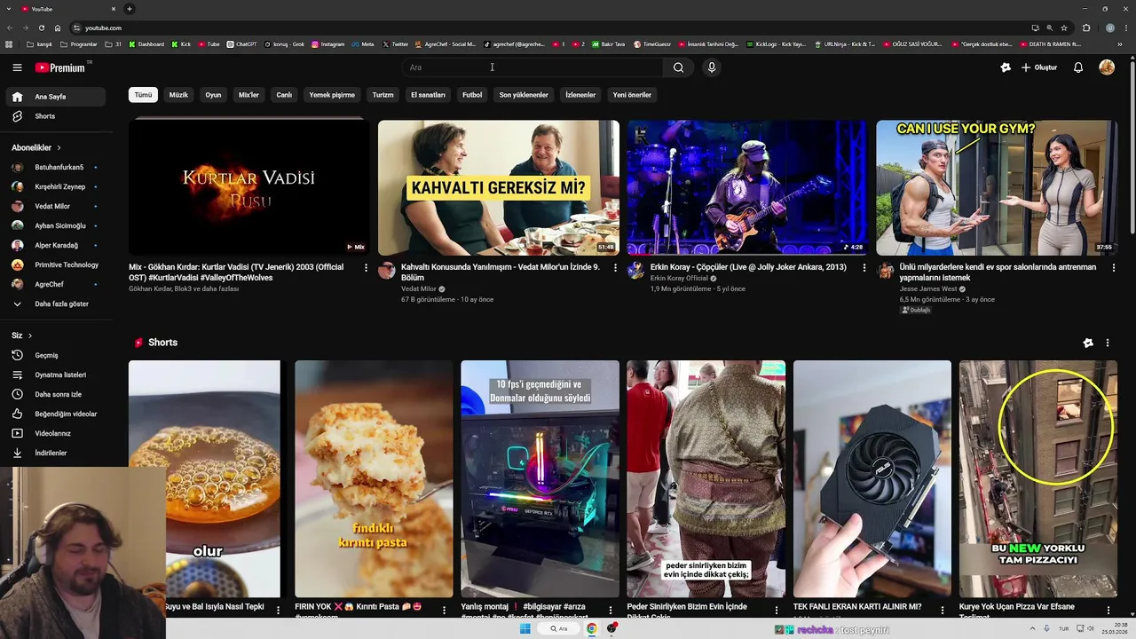
Task: Click the YouTube Premium logo
Action: coord(62,67)
